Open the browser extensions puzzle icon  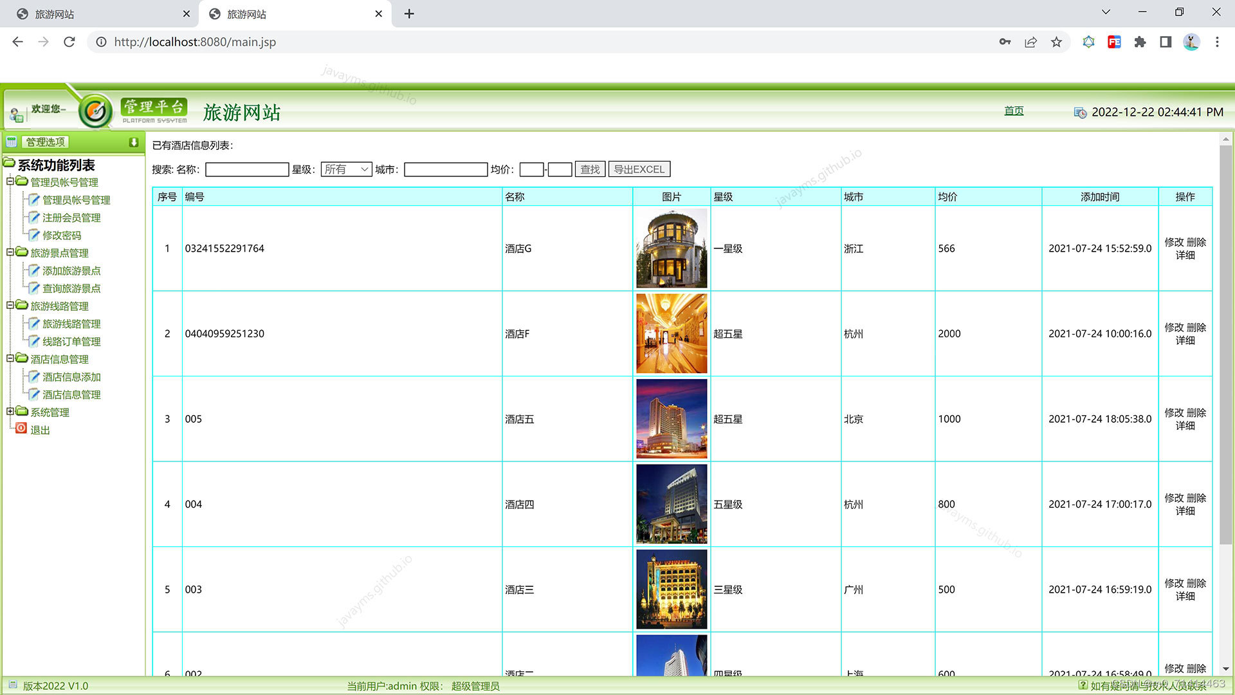pyautogui.click(x=1140, y=42)
